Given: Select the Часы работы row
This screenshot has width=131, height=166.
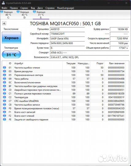Looking at the screenshot, I should [x=64, y=79].
